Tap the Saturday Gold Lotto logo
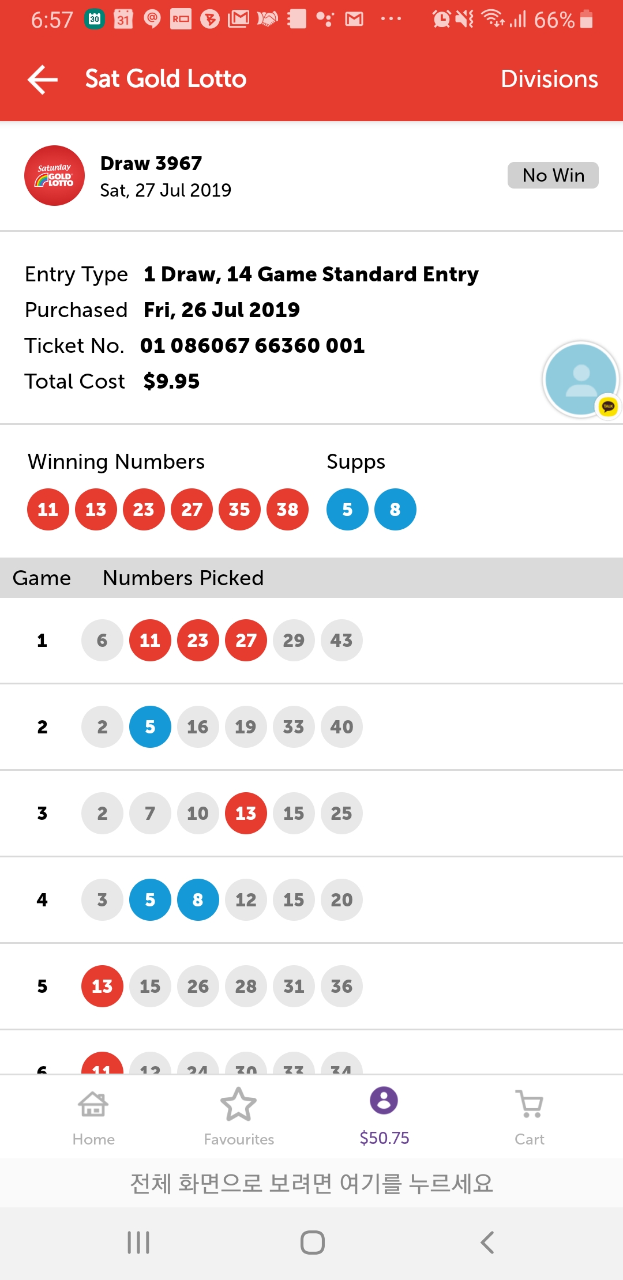The width and height of the screenshot is (623, 1280). (x=54, y=175)
